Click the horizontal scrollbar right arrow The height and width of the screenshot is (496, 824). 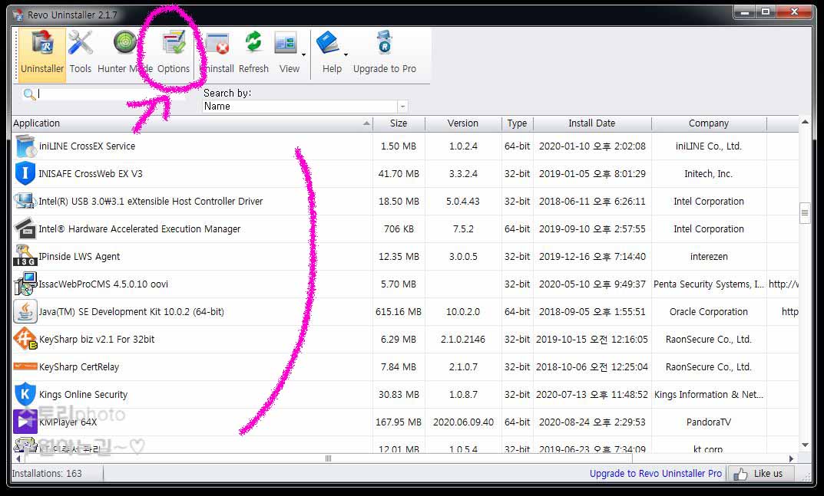pyautogui.click(x=792, y=458)
